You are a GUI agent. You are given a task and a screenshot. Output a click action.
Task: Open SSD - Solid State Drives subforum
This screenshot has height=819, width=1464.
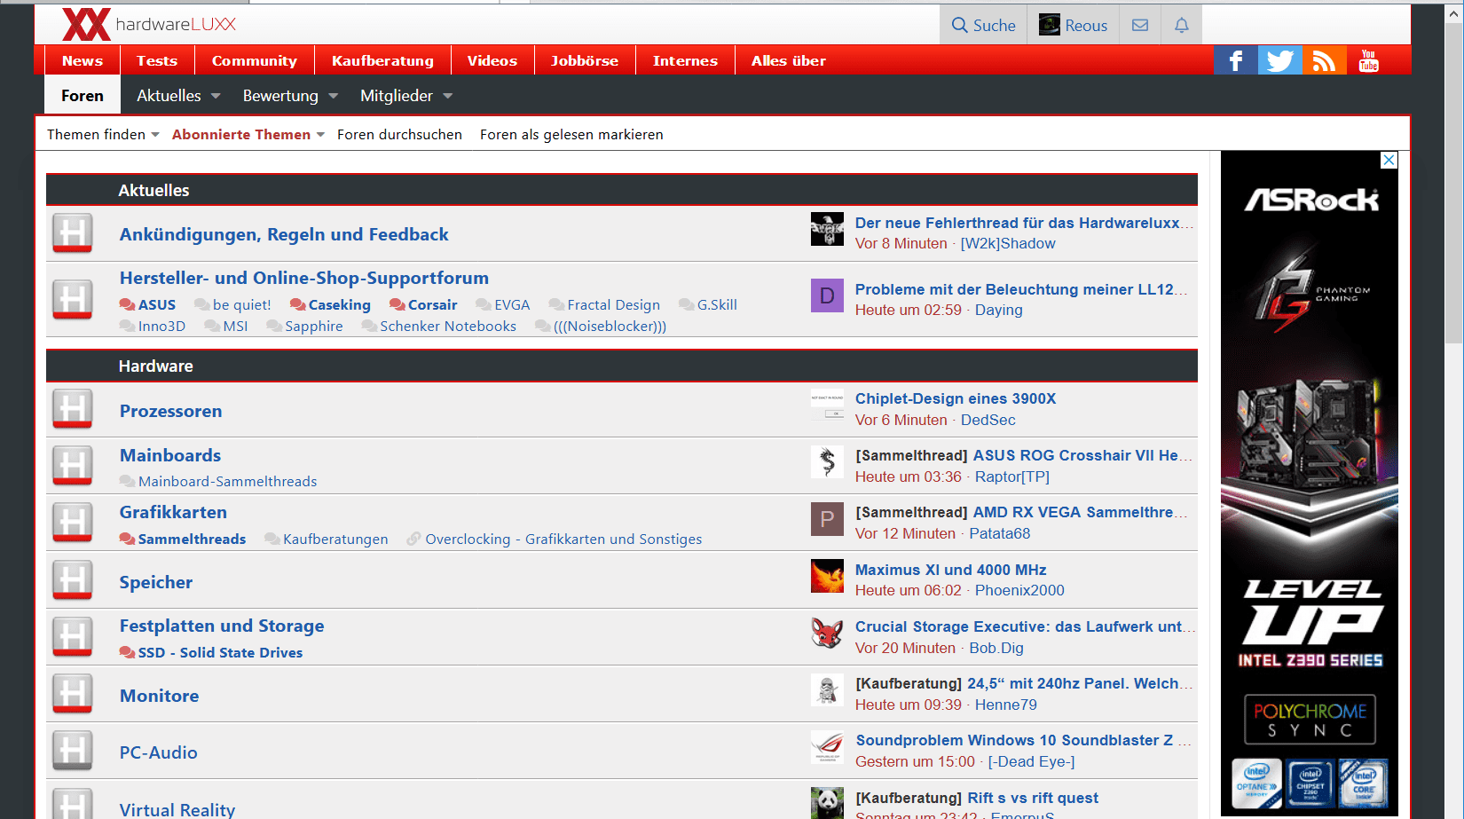coord(220,652)
